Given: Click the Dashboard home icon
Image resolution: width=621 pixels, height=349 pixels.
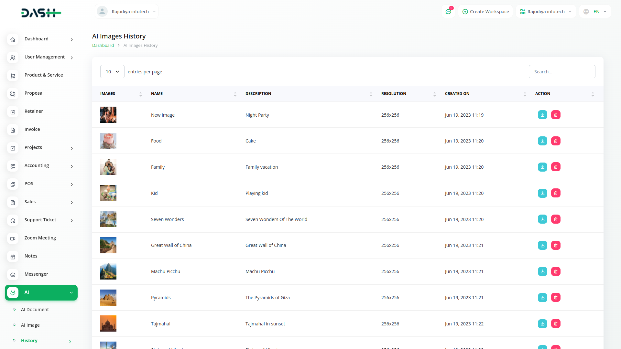Looking at the screenshot, I should coord(13,40).
